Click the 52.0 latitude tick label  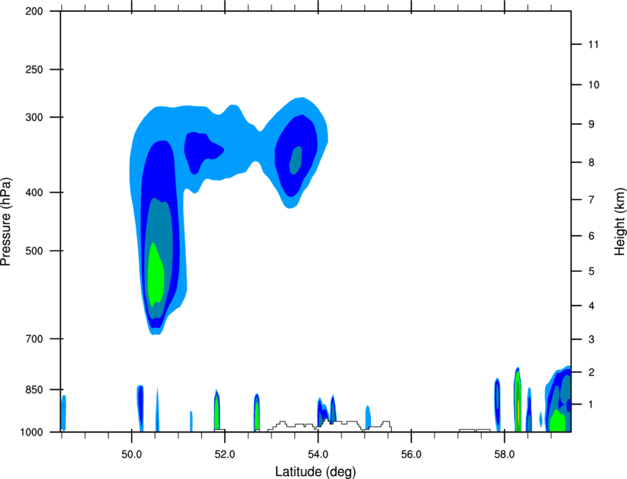click(225, 455)
